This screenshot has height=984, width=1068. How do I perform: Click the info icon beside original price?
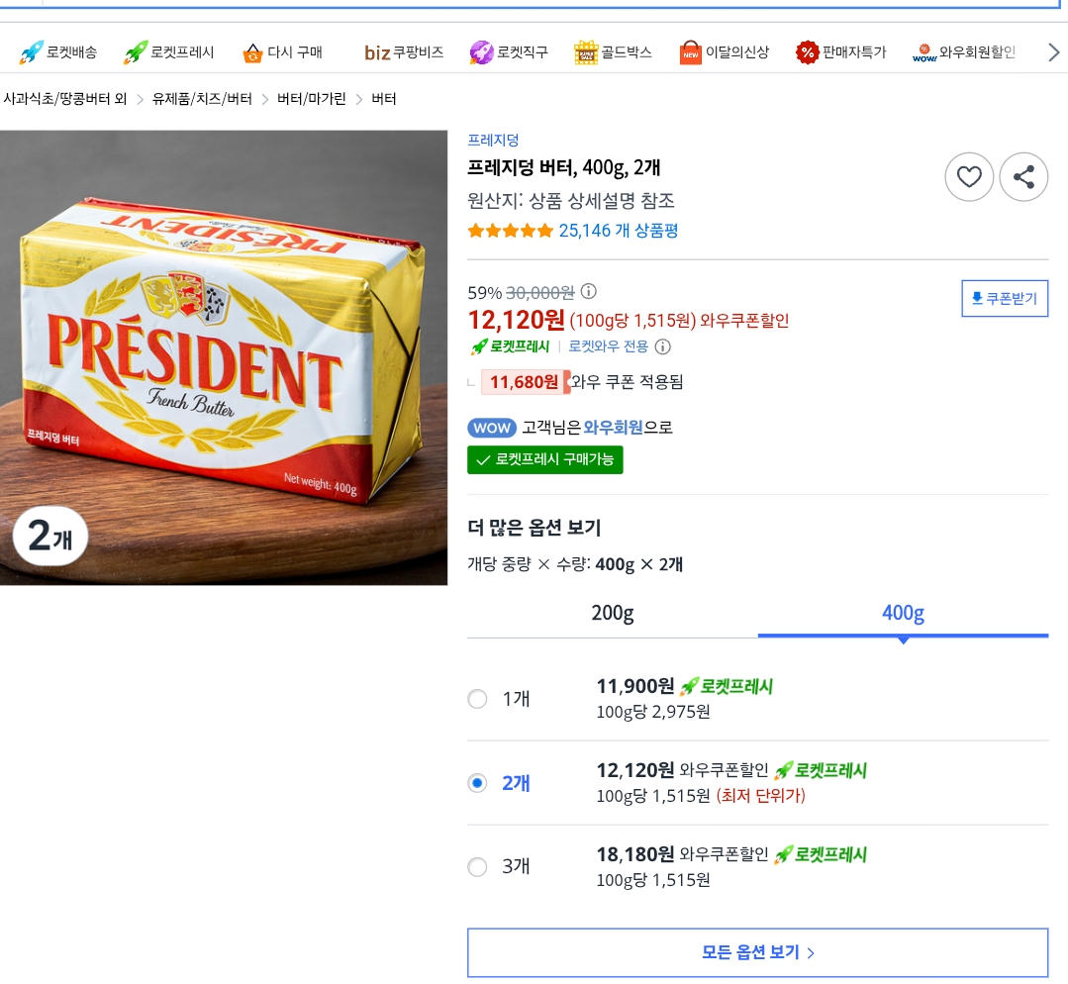[589, 292]
